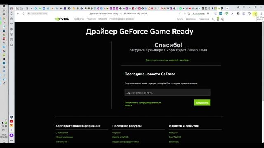
Task: Click the page vertical scrollbar
Action: point(263,61)
